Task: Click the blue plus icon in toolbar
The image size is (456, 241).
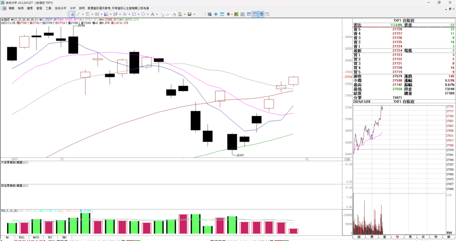Action: (x=216, y=14)
